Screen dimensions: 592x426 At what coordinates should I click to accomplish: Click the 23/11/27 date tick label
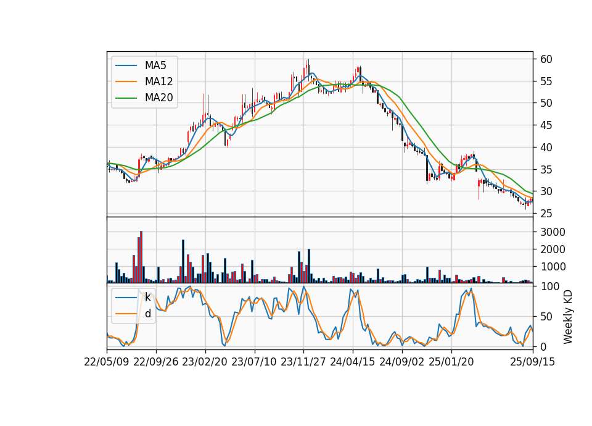303,362
